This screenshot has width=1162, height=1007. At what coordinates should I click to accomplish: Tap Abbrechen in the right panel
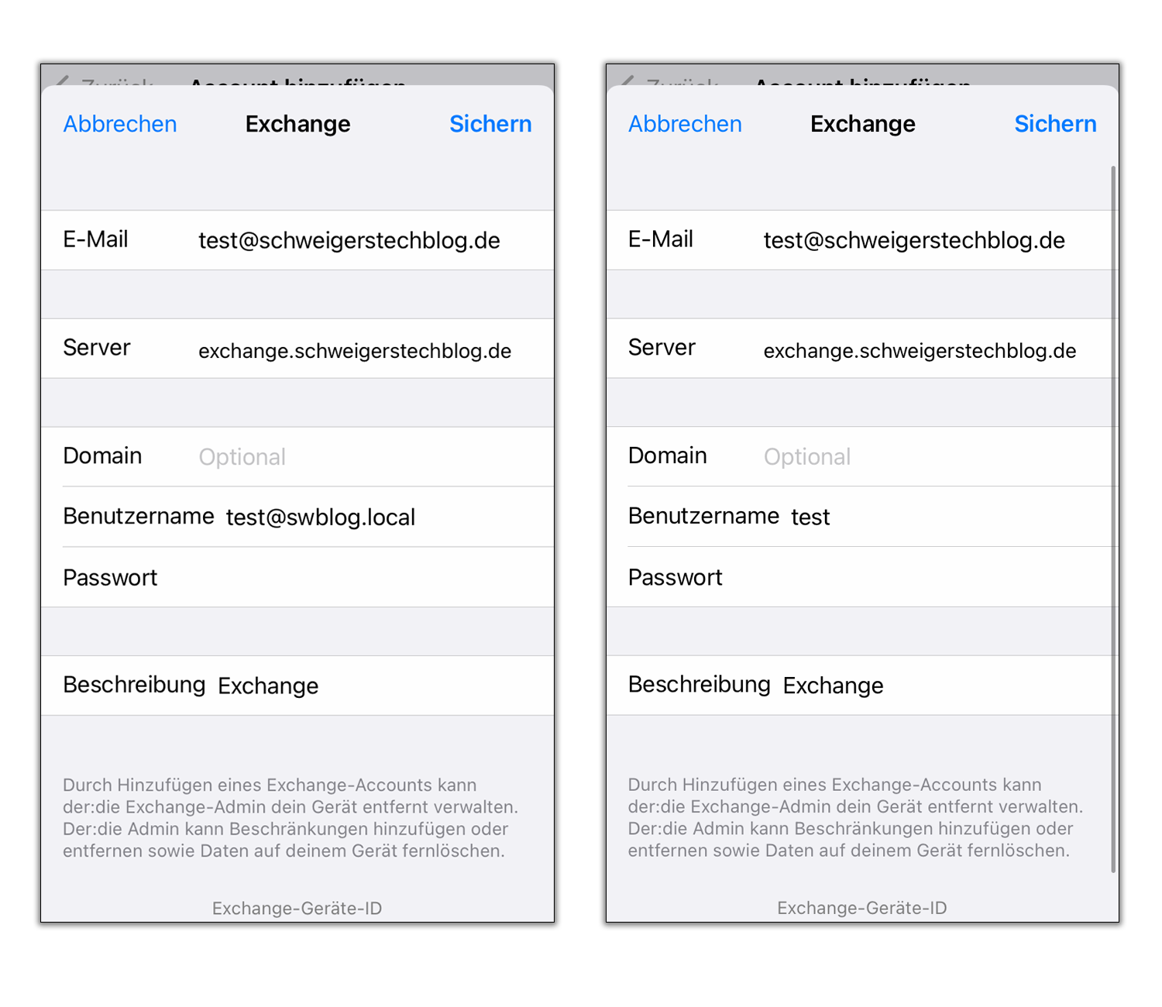coord(685,124)
